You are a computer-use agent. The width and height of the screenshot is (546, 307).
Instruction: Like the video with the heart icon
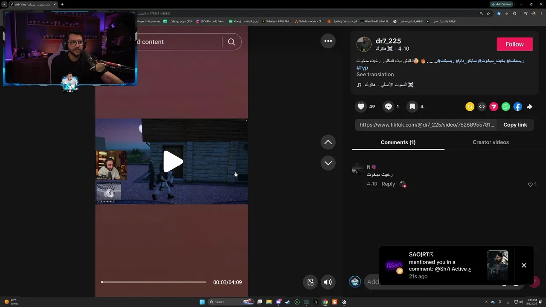point(361,107)
